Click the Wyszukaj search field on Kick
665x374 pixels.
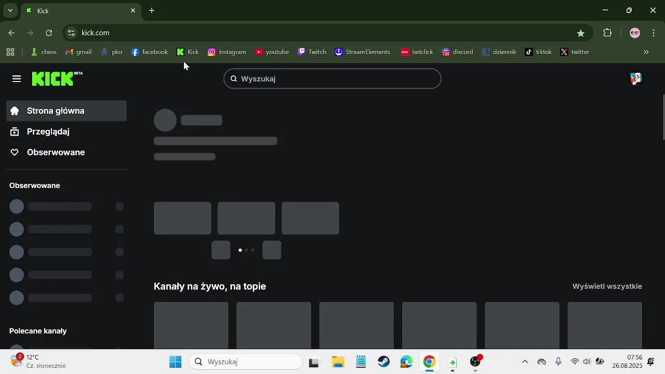(x=332, y=78)
